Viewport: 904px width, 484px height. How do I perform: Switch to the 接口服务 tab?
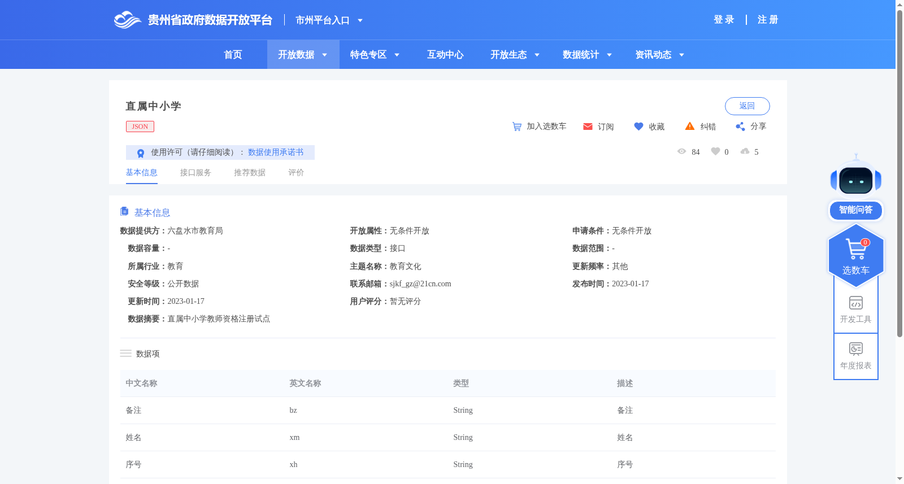(x=195, y=173)
